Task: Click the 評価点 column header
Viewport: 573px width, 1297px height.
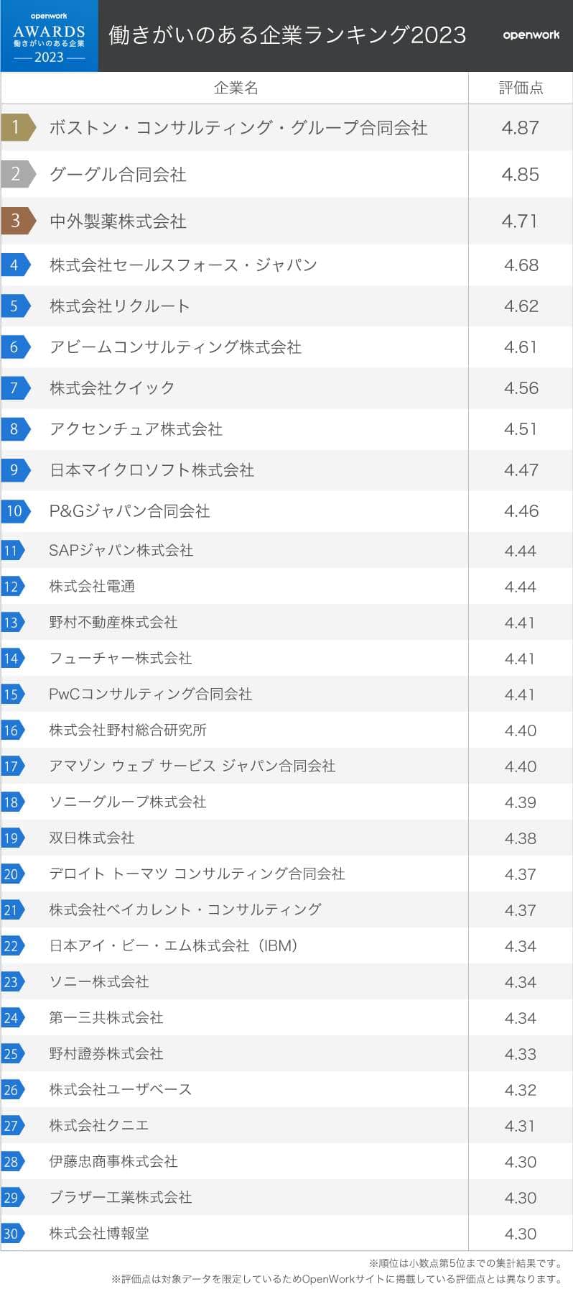Action: pos(521,88)
